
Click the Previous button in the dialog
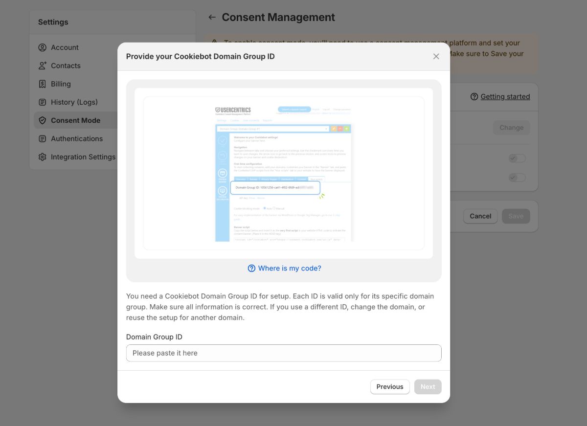(x=390, y=387)
